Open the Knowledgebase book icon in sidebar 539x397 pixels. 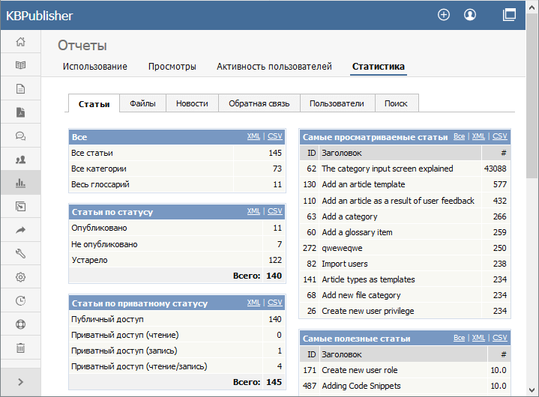tap(21, 65)
